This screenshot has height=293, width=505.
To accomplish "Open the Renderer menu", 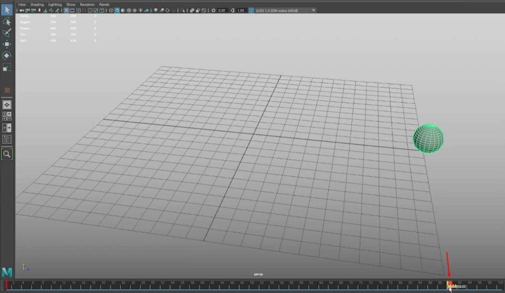I will [x=87, y=4].
